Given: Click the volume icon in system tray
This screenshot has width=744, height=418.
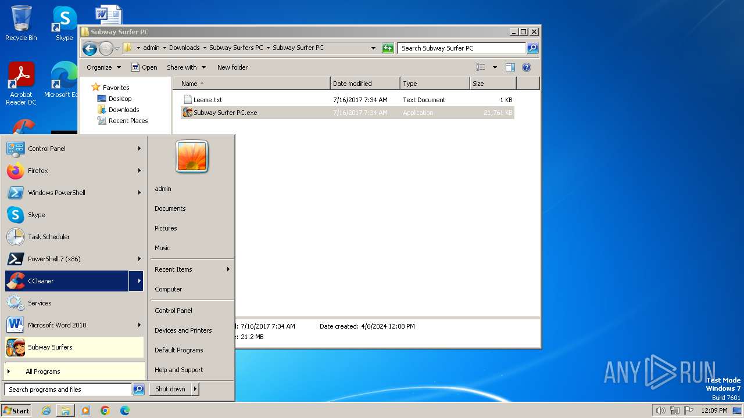Looking at the screenshot, I should point(660,410).
